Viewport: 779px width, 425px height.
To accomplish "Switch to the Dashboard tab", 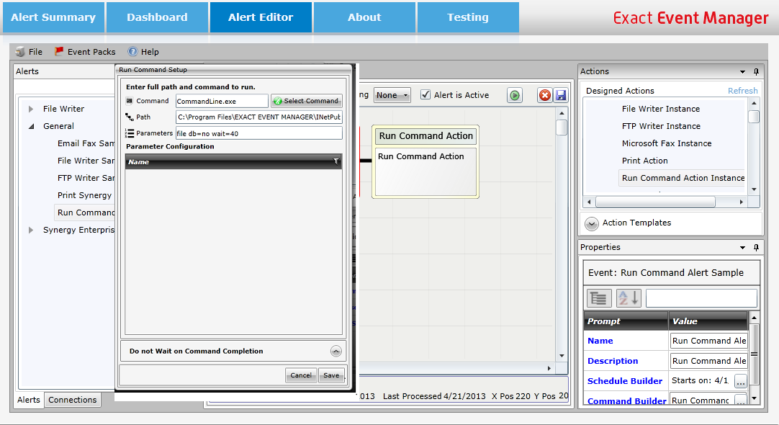I will coord(156,17).
